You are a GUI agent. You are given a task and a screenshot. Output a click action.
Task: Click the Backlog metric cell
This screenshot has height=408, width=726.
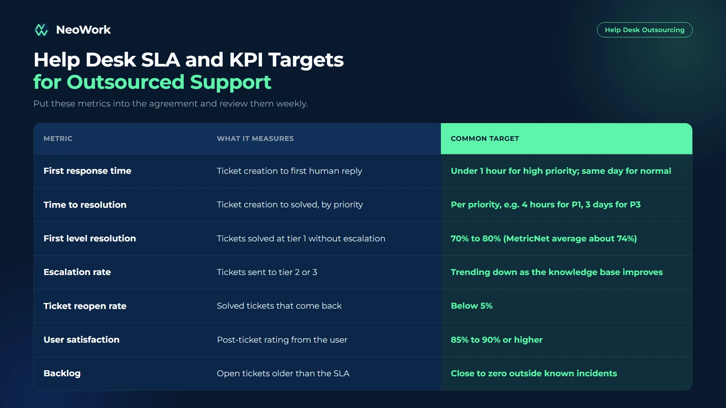click(62, 374)
